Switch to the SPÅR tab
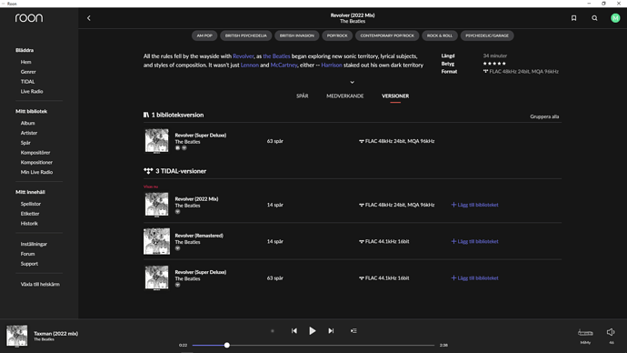 [303, 96]
